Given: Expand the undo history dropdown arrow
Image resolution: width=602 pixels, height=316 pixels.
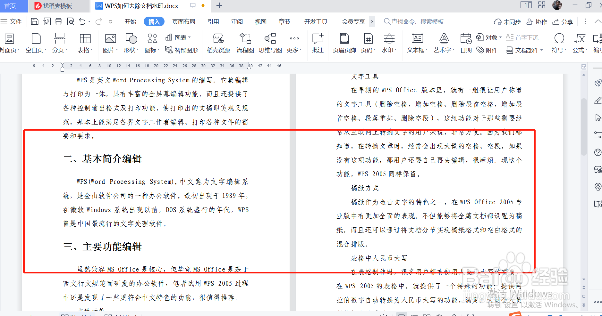Looking at the screenshot, I should point(89,21).
